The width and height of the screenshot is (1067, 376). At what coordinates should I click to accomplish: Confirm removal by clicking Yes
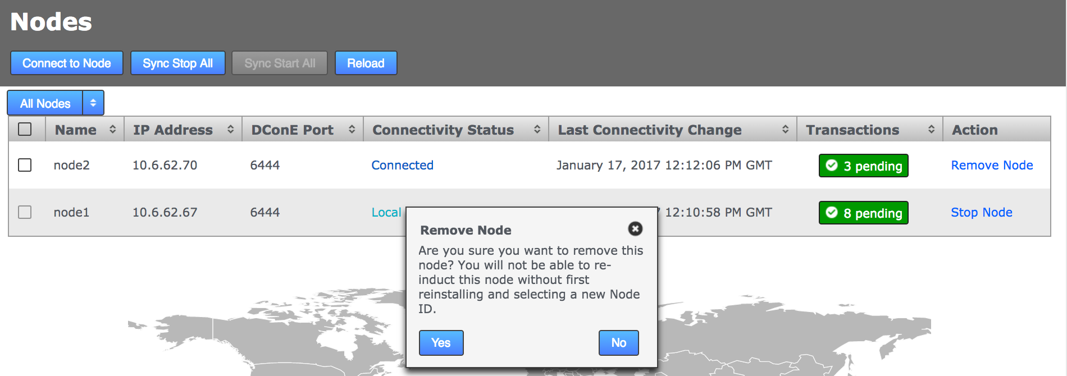pos(440,342)
